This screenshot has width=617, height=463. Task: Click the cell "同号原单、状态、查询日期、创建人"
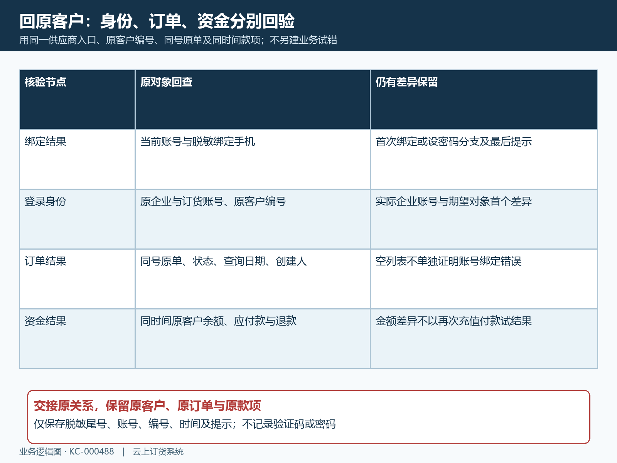click(253, 279)
